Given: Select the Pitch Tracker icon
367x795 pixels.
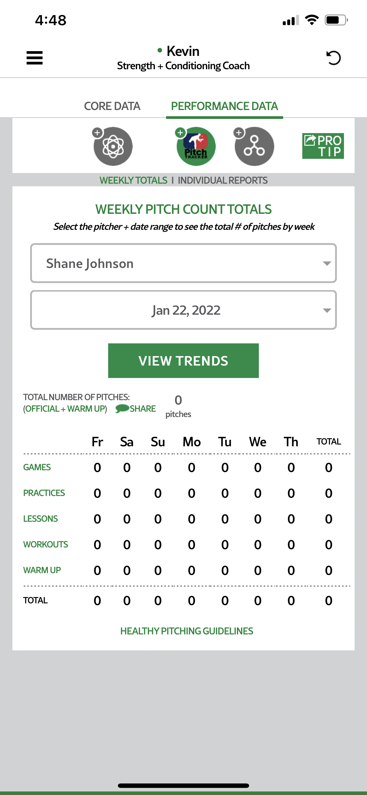Looking at the screenshot, I should (196, 146).
